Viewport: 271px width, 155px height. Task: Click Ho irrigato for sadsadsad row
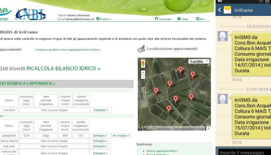pyautogui.click(x=121, y=136)
